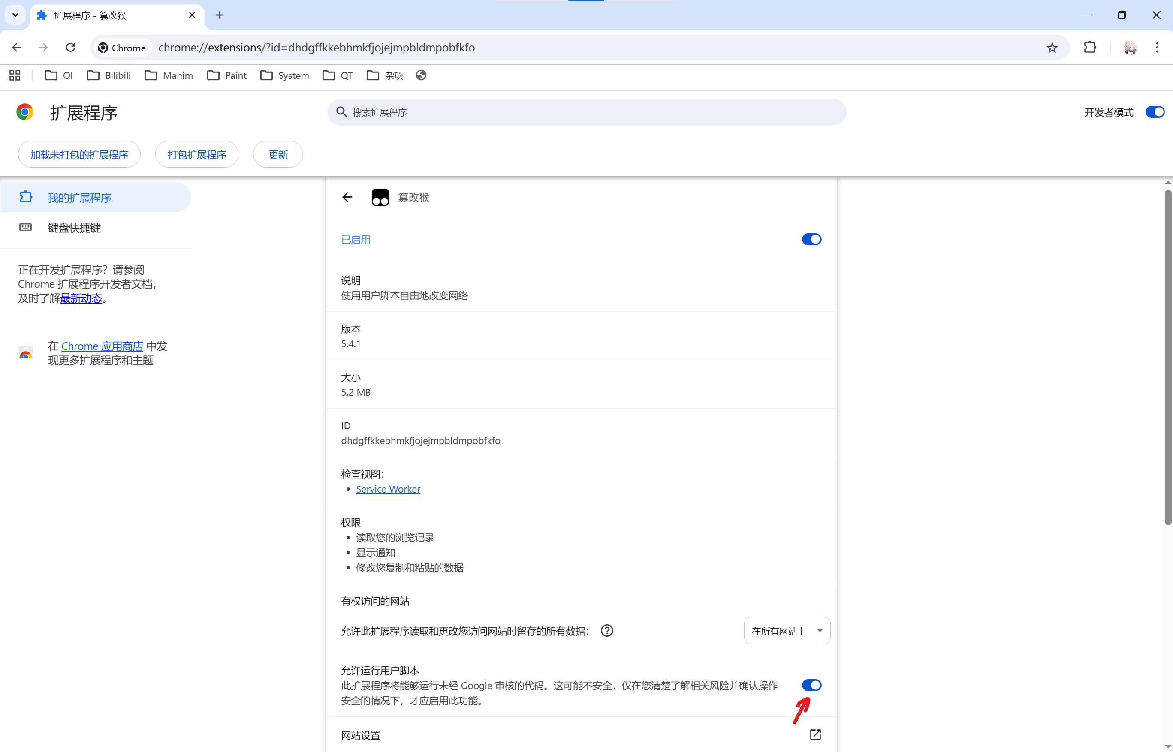Image resolution: width=1173 pixels, height=752 pixels.
Task: Open the Manim bookmarks folder
Action: [169, 75]
